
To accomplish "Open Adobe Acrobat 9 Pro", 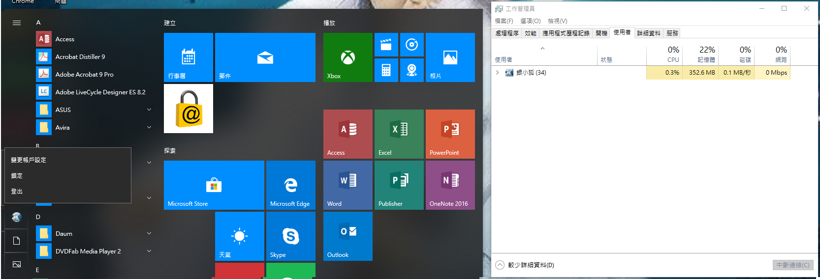I will pyautogui.click(x=94, y=74).
